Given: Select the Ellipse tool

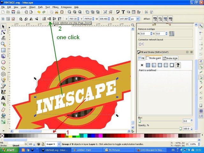Looking at the screenshot, I should pos(3,62).
